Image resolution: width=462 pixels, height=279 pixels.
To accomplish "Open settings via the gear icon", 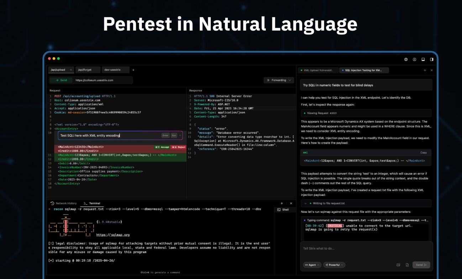I will coord(406,59).
